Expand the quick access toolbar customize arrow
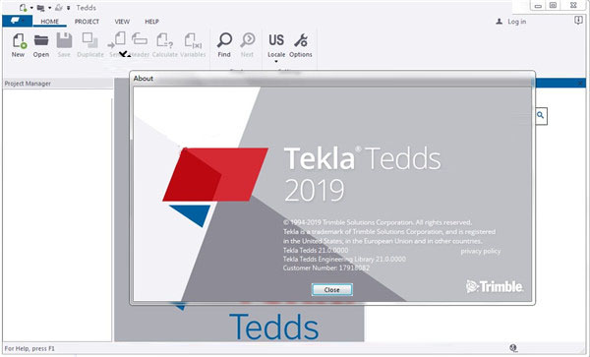 pyautogui.click(x=69, y=8)
